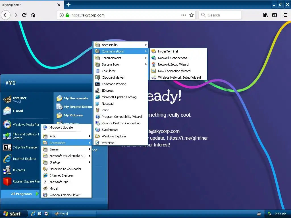
Task: Click the BitLocker To Go Reader icon
Action: point(45,169)
